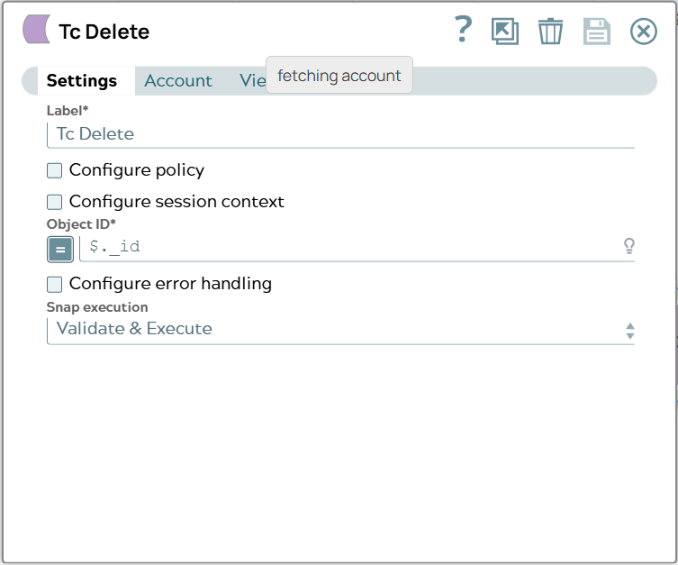
Task: Open the help question mark icon
Action: (463, 30)
